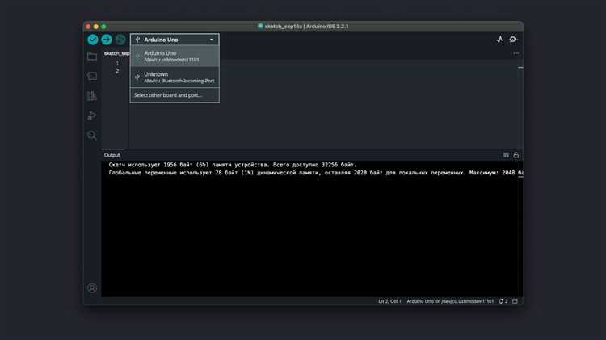Click the Verify sketch checkmark button
The width and height of the screenshot is (606, 340).
tap(93, 40)
